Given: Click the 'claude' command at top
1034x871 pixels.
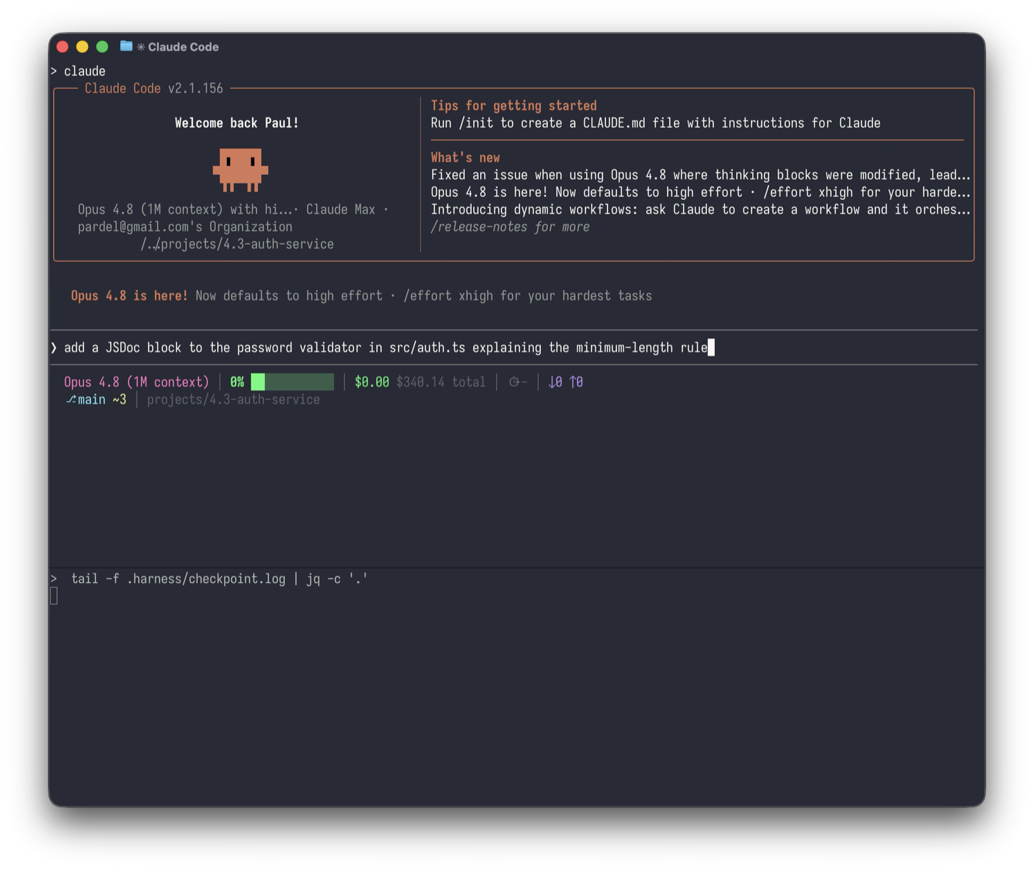Looking at the screenshot, I should [x=85, y=71].
